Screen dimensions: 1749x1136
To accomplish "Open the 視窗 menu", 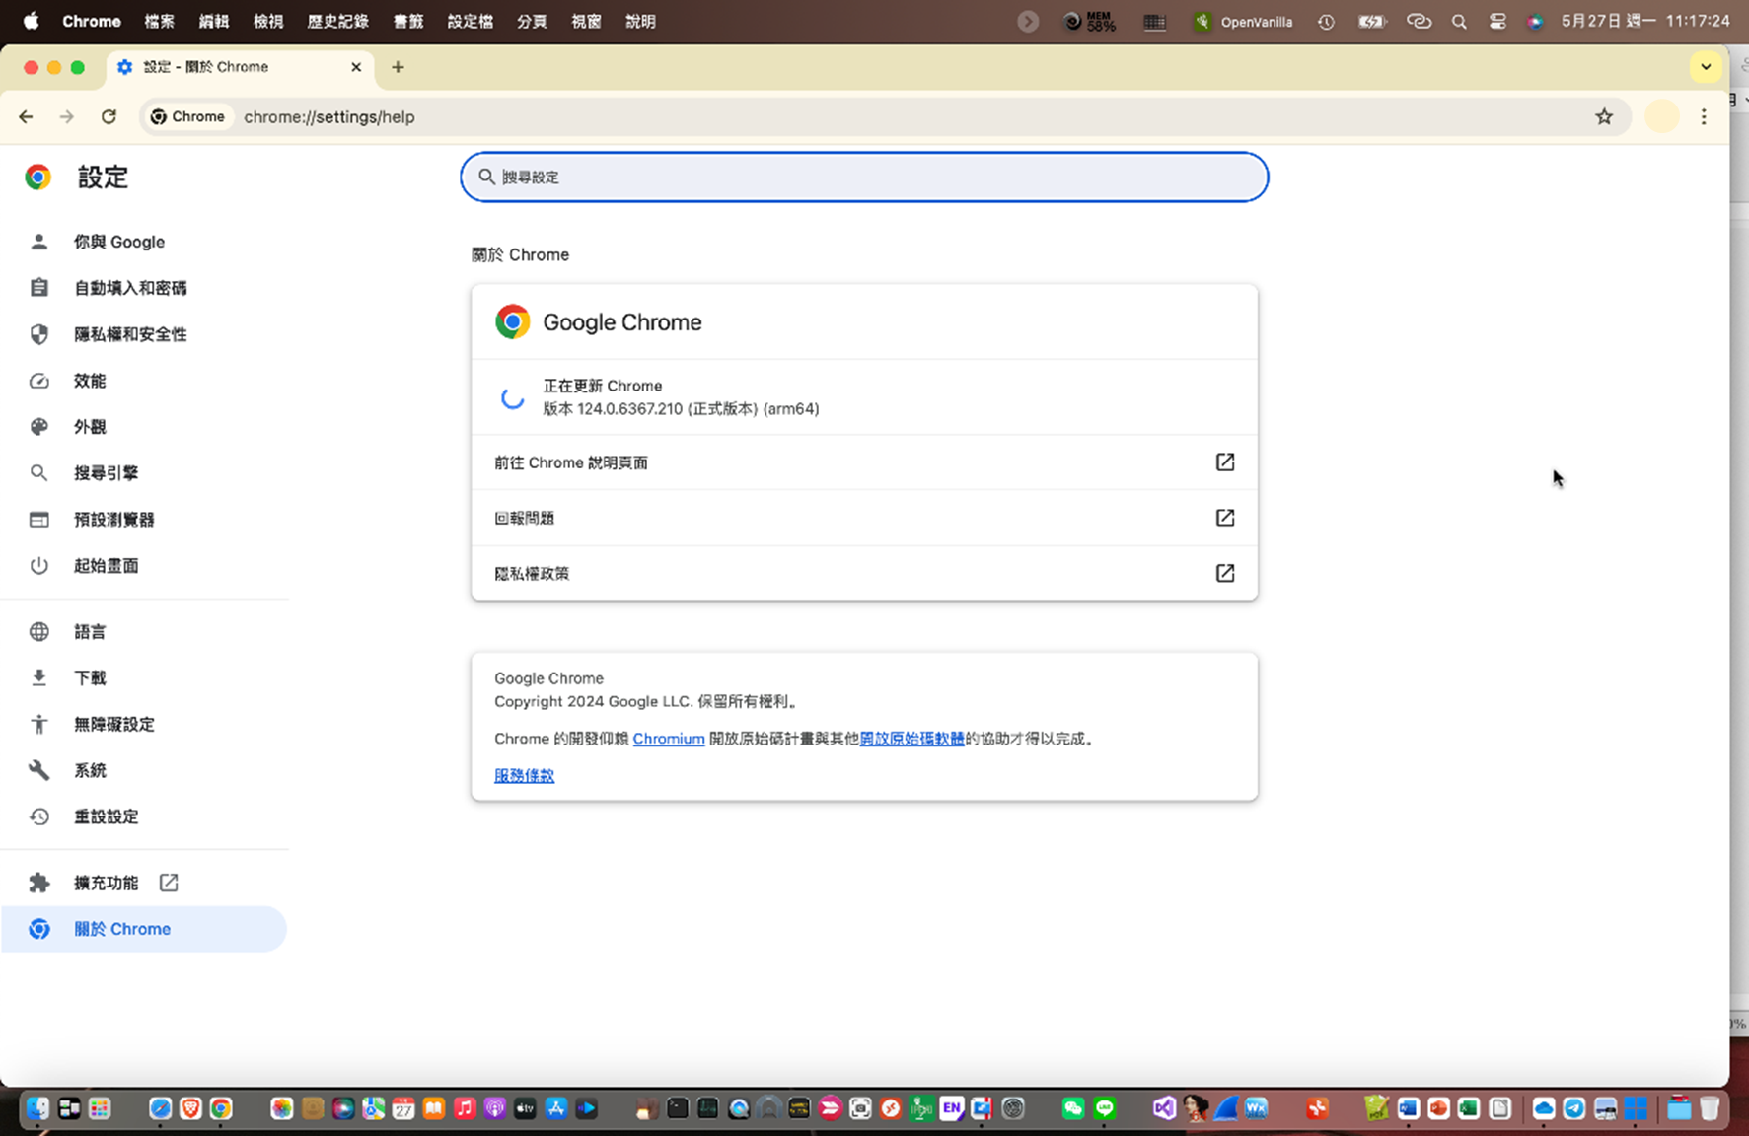I will [x=586, y=22].
